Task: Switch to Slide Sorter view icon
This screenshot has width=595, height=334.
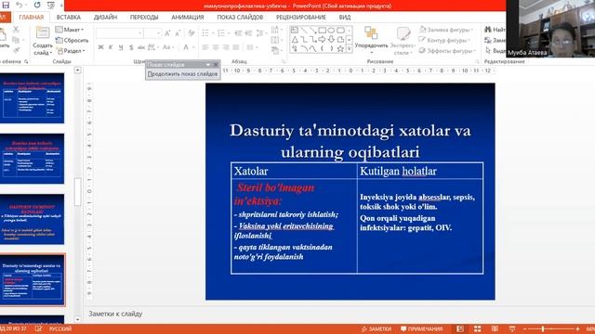Action: coord(477,328)
